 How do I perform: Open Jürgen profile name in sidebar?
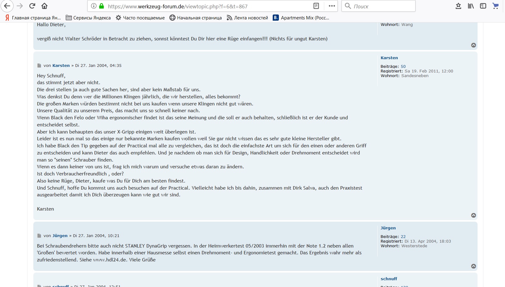[x=388, y=228]
